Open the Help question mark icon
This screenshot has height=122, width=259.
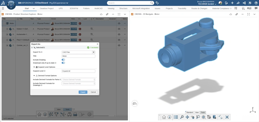[256, 3]
